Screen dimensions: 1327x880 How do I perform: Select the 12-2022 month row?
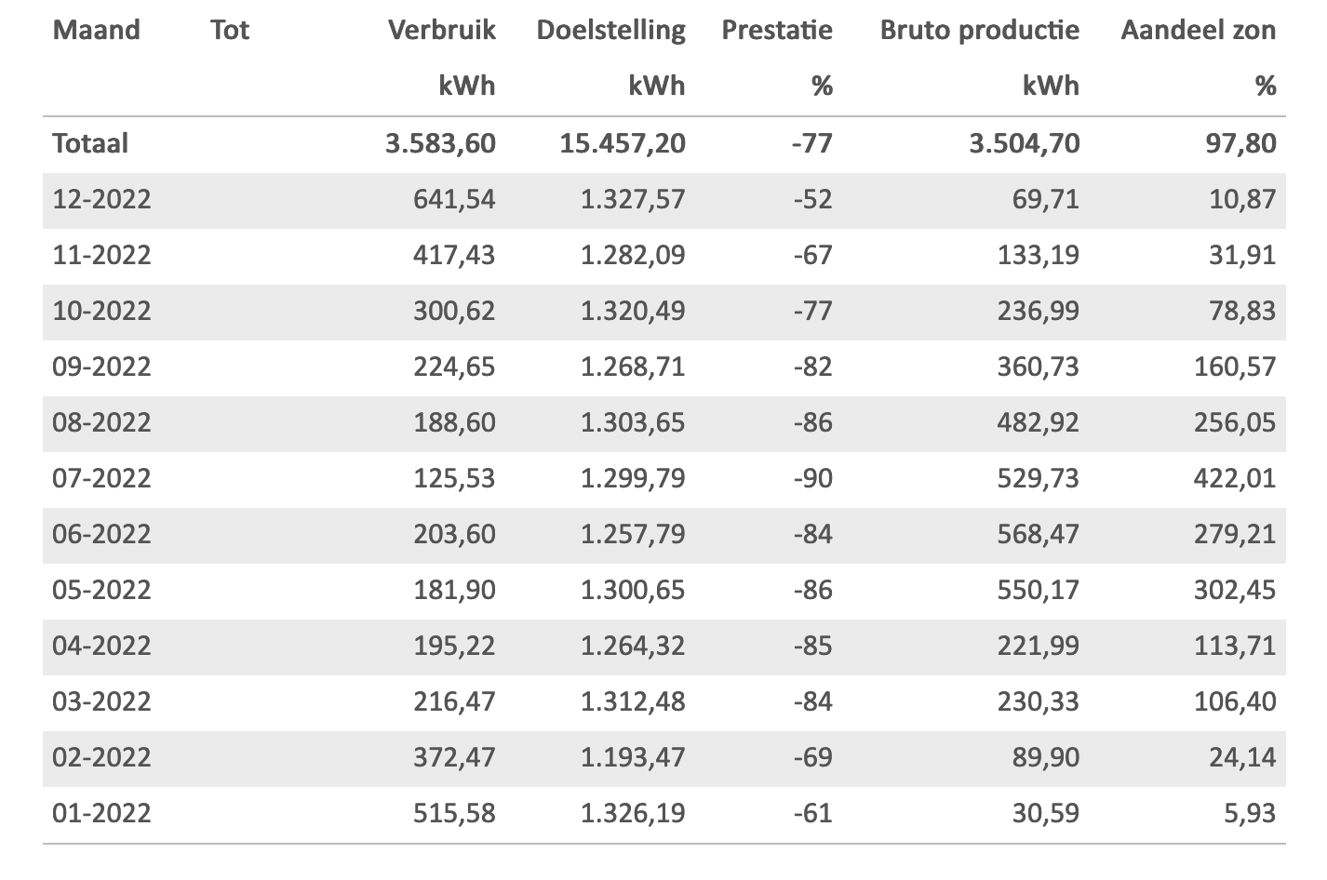(x=101, y=199)
